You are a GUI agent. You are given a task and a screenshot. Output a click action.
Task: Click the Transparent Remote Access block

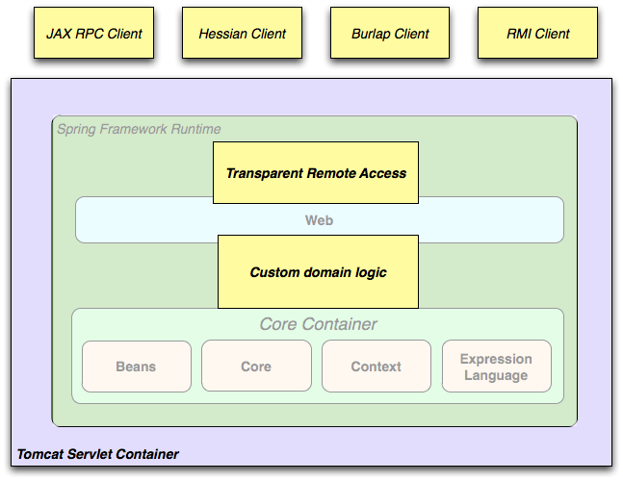[316, 172]
